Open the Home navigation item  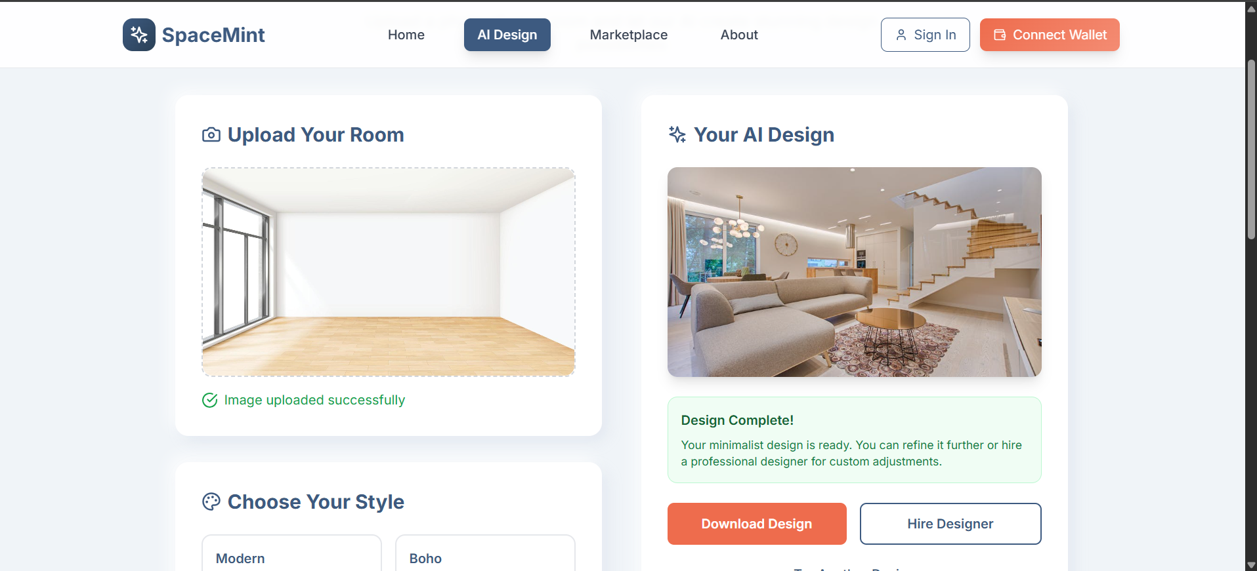pyautogui.click(x=406, y=35)
